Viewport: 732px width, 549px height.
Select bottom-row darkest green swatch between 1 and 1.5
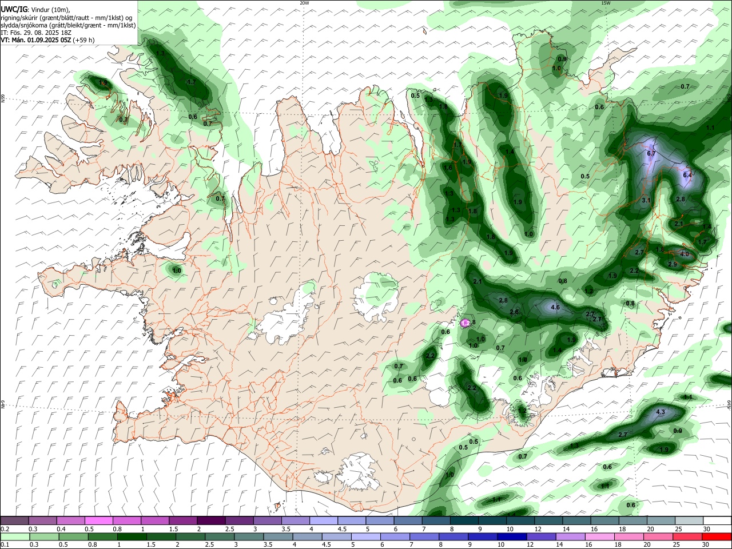point(132,536)
